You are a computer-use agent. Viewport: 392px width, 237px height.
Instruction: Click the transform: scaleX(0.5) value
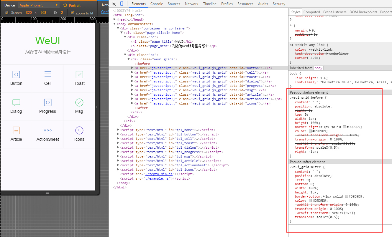[x=327, y=148]
